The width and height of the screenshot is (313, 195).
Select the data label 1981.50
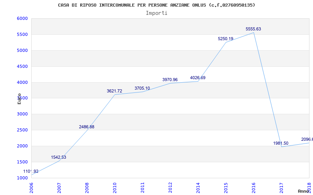click(281, 143)
